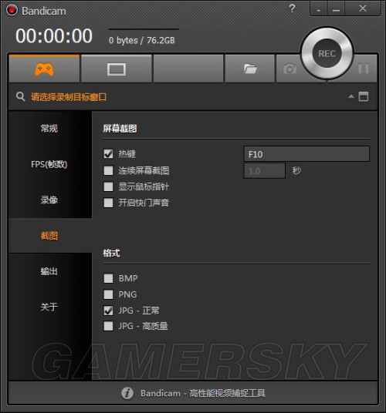
Task: Uncheck the 热键 hotkey checkbox
Action: pyautogui.click(x=108, y=154)
